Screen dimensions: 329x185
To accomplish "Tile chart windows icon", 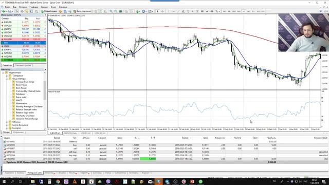I will tap(121, 11).
